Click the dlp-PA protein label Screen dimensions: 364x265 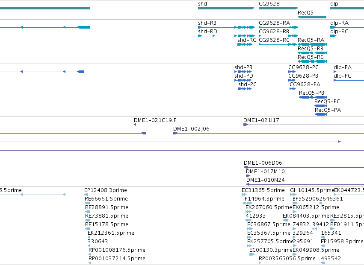coord(343,68)
